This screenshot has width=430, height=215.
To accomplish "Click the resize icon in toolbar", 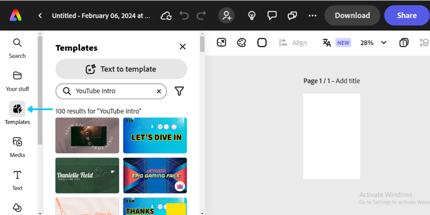I will click(x=221, y=43).
